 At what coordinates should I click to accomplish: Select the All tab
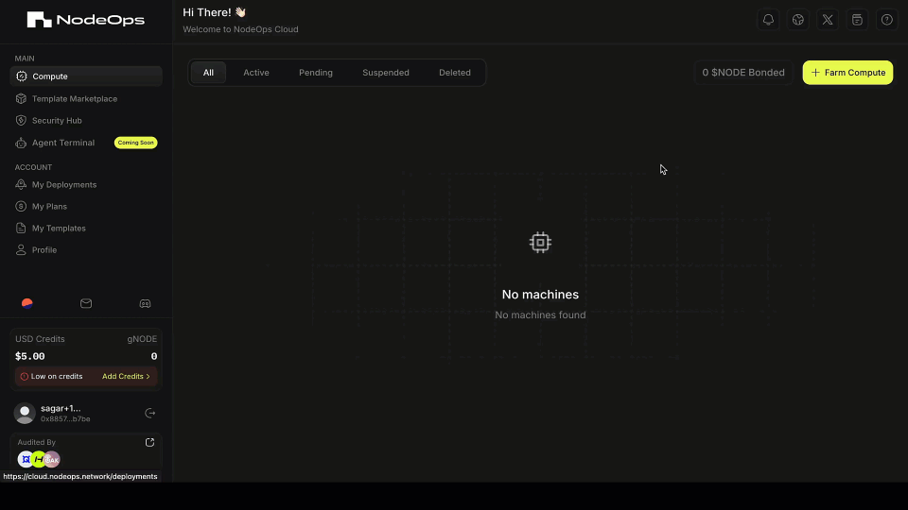tap(208, 73)
